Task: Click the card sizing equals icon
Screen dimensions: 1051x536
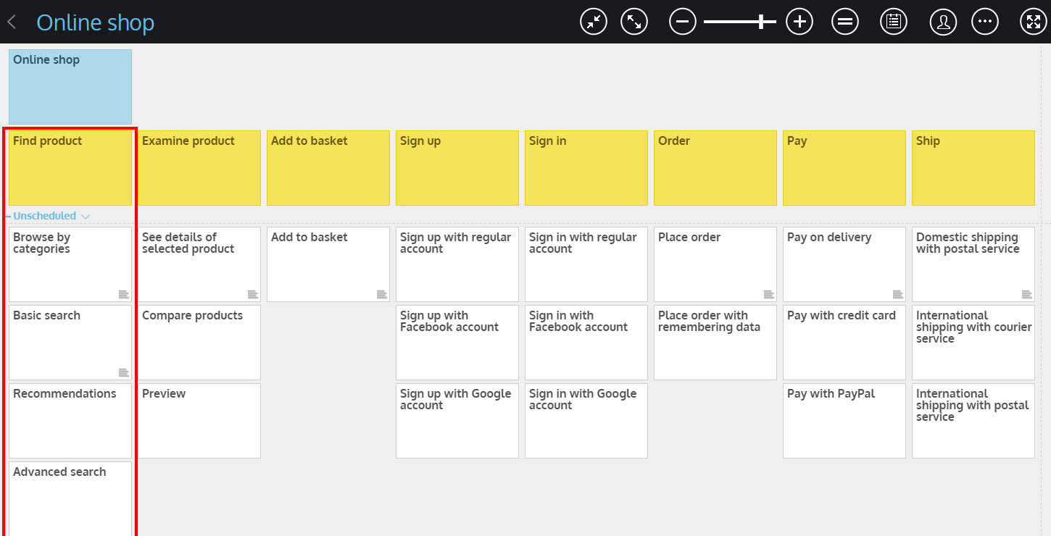Action: (x=845, y=21)
